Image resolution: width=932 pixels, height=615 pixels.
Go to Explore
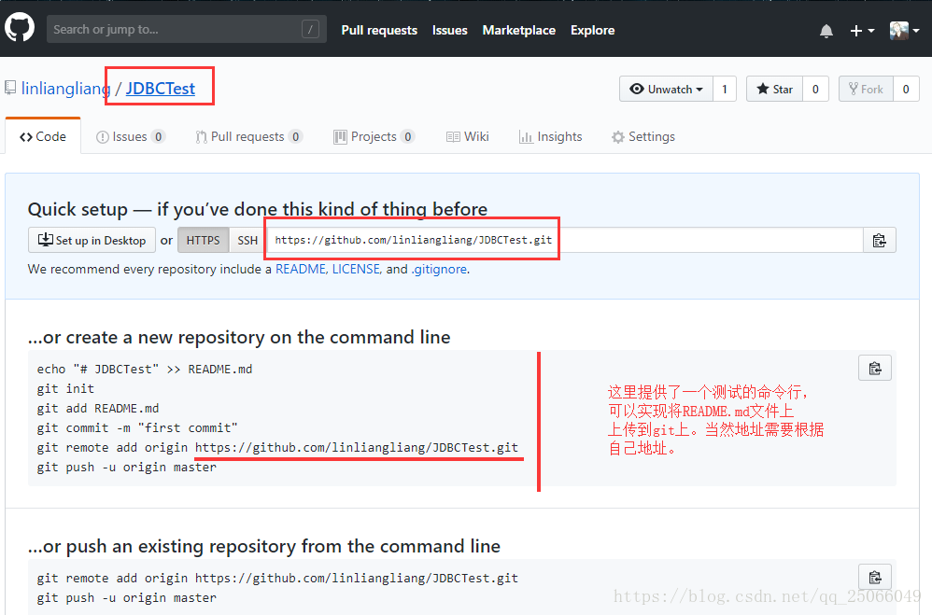593,30
